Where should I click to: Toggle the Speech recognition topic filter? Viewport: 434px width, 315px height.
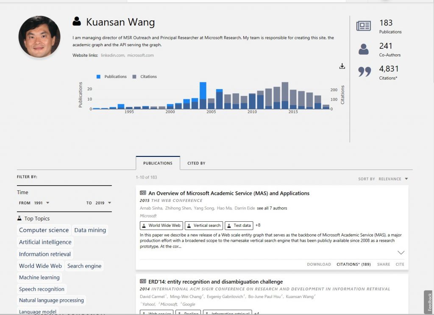click(x=42, y=289)
